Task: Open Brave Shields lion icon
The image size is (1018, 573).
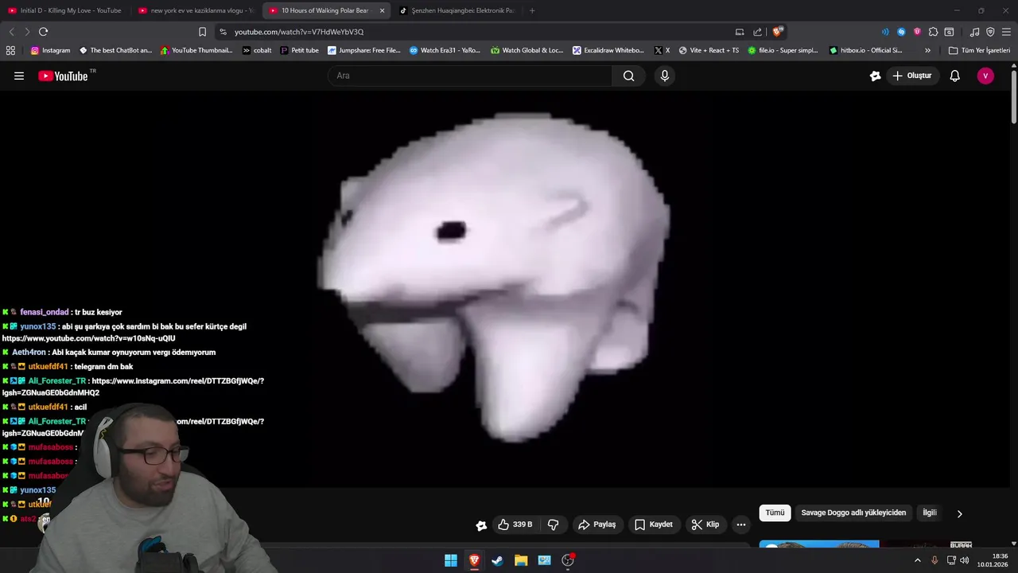Action: (778, 32)
